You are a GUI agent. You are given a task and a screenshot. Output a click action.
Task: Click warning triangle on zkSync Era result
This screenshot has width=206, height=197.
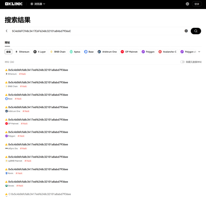click(x=6, y=145)
